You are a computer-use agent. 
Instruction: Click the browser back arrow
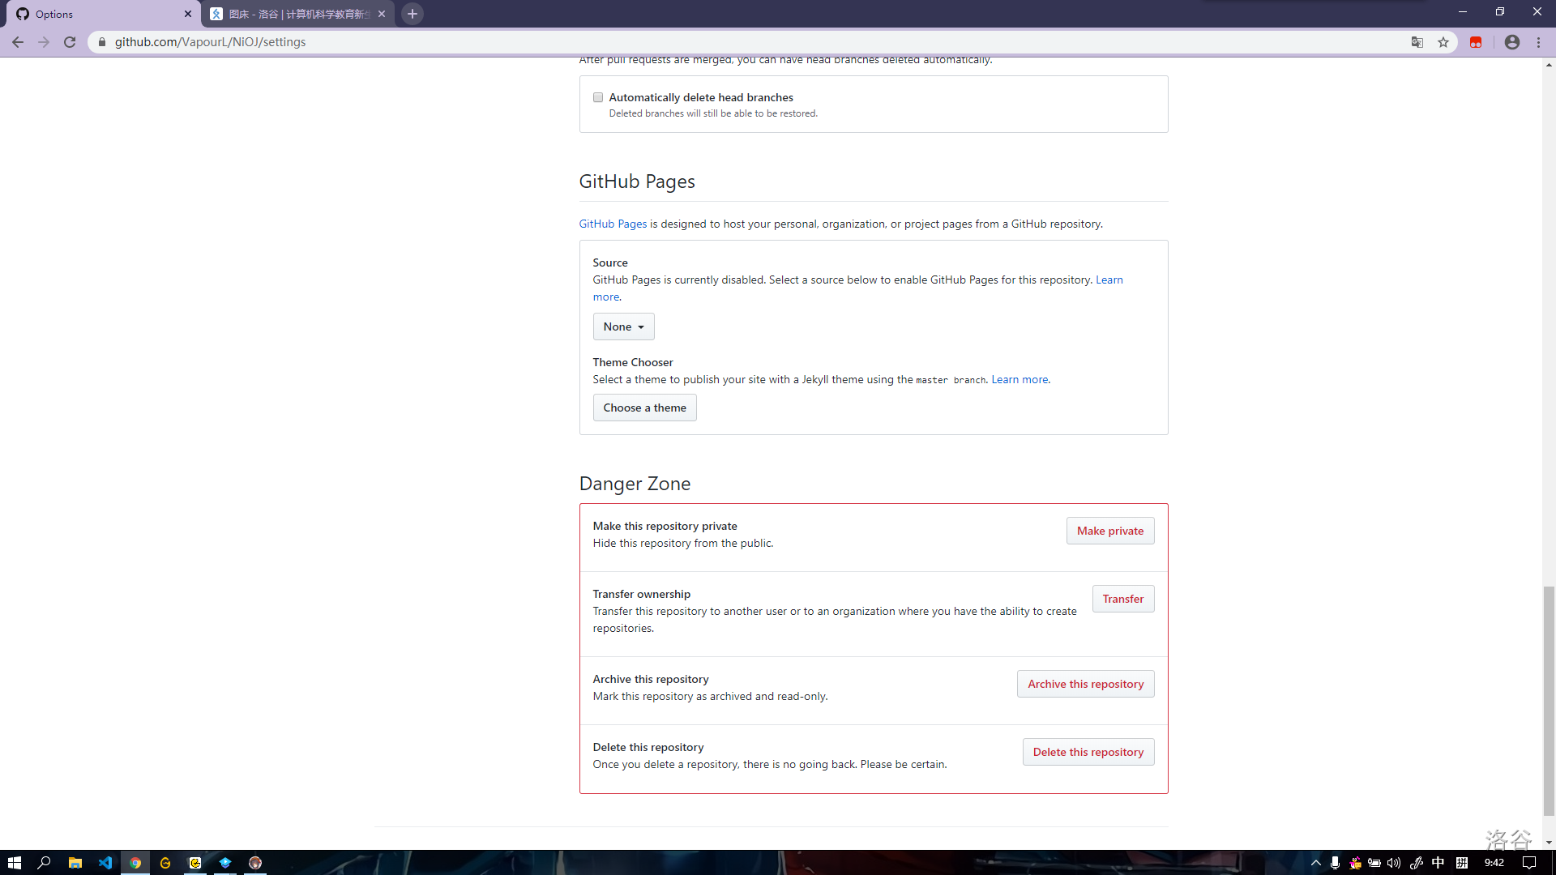[18, 42]
